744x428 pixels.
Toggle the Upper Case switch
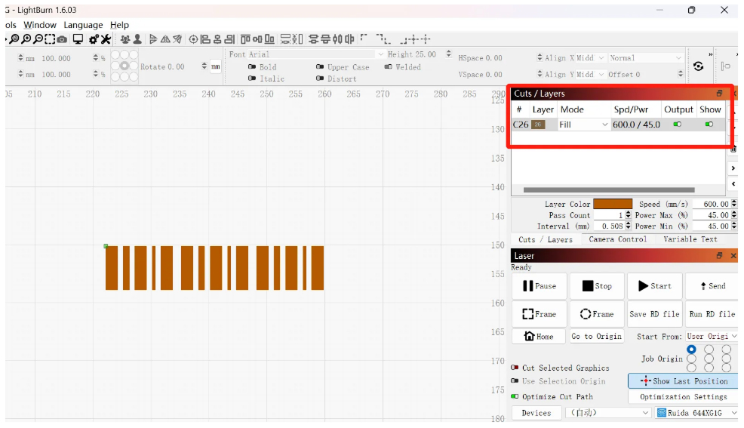(320, 67)
